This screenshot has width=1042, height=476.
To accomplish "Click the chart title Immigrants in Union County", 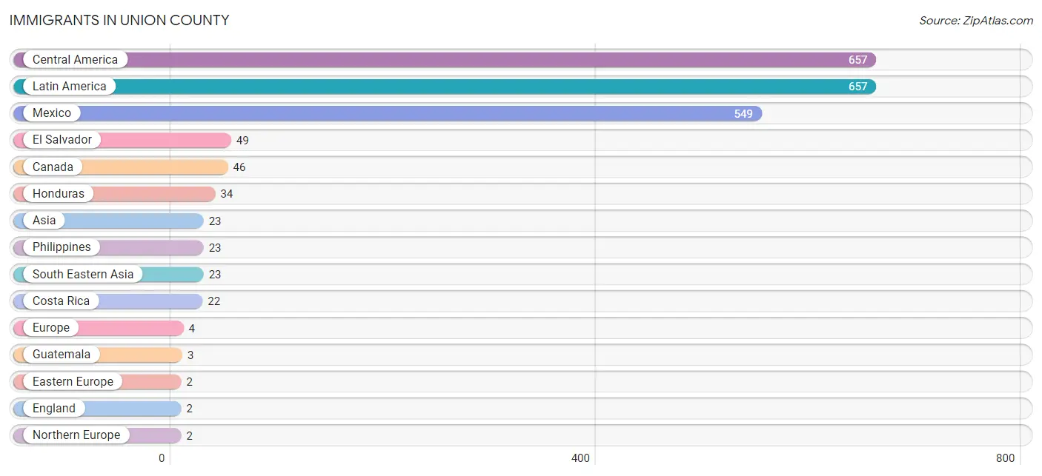I will coord(119,21).
